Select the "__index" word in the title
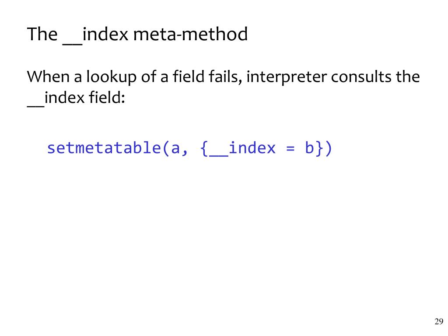Screen dimensions: 448x336 (95, 35)
